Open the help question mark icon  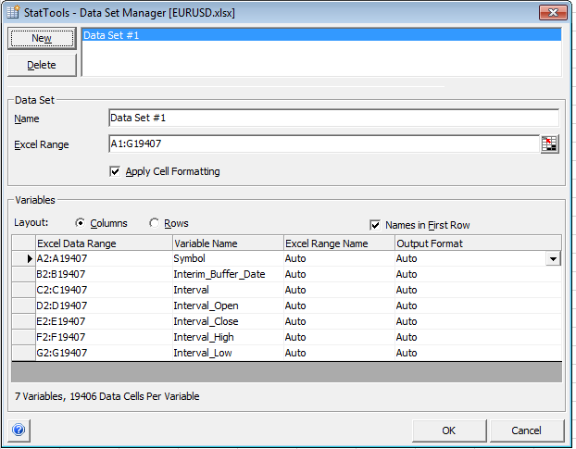tap(19, 430)
